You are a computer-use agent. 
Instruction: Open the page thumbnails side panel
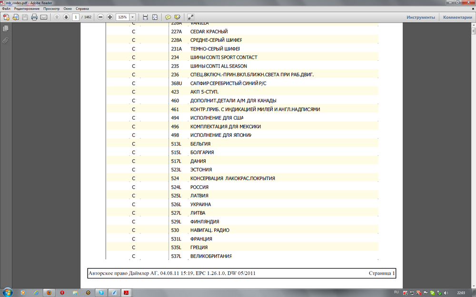click(x=6, y=29)
